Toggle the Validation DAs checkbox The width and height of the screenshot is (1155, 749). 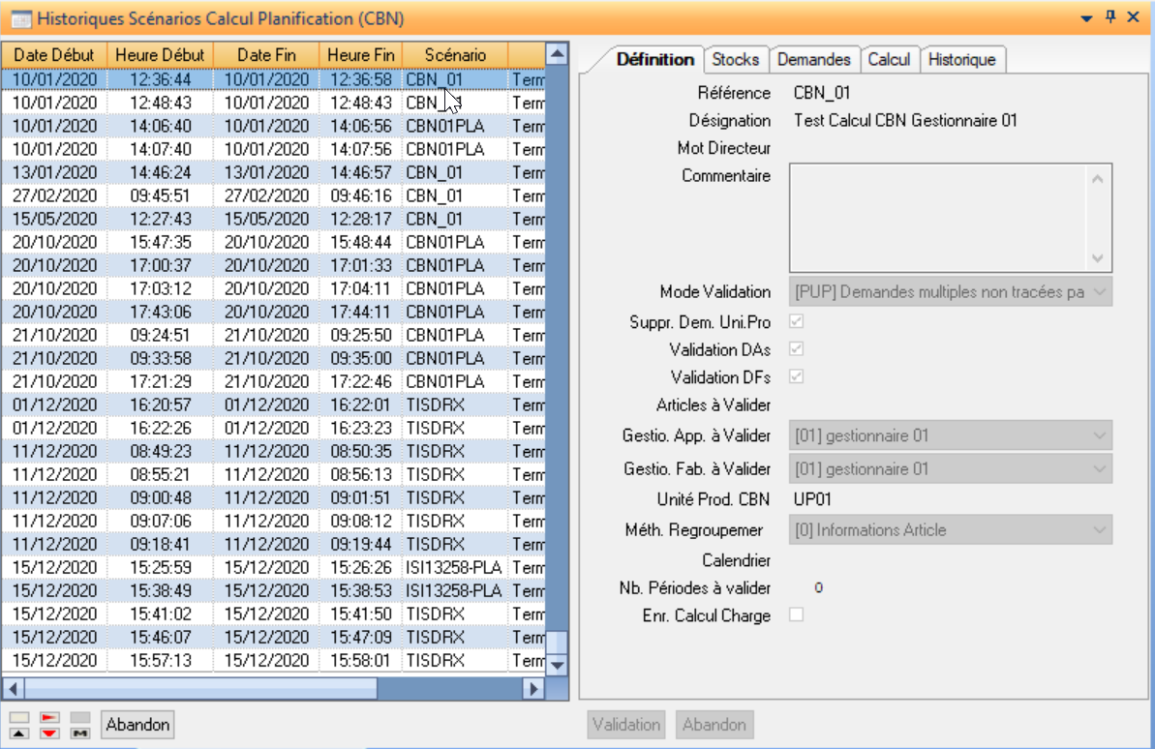(797, 348)
